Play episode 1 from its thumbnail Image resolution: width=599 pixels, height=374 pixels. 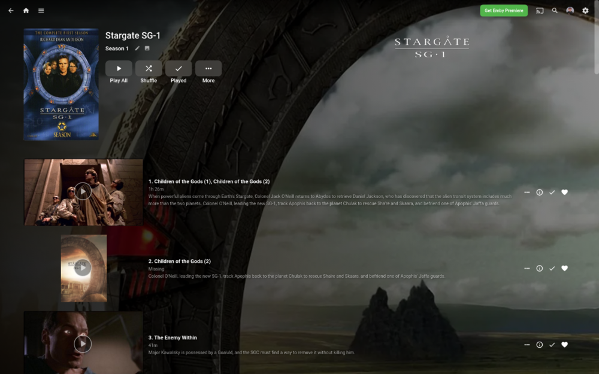(x=83, y=191)
